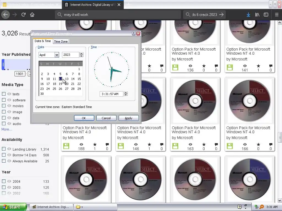282x211 pixels.
Task: Click the 1901 start year field
Action: (20, 74)
